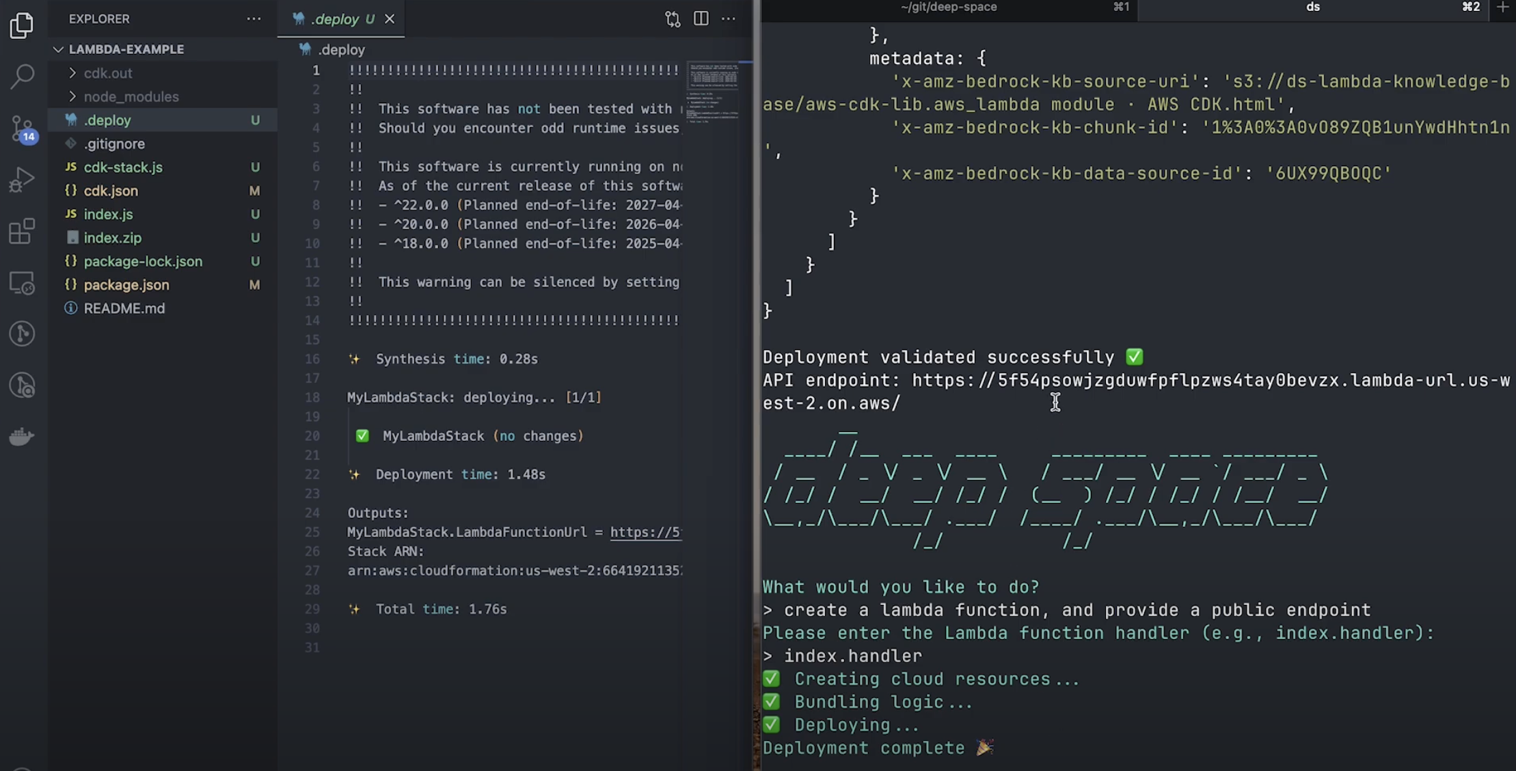Viewport: 1516px width, 771px height.
Task: Open the Remote Explorer view
Action: (22, 282)
